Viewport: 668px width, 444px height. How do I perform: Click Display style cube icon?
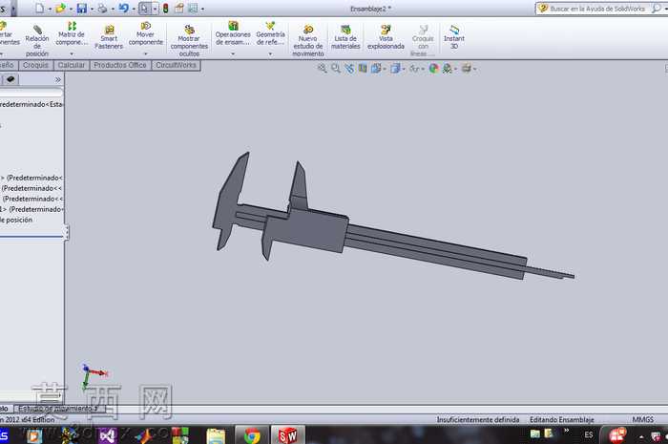(x=395, y=68)
